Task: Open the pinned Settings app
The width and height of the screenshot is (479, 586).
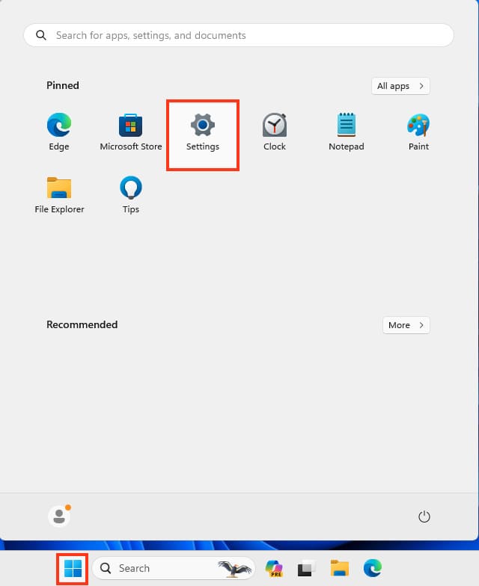Action: (x=203, y=132)
